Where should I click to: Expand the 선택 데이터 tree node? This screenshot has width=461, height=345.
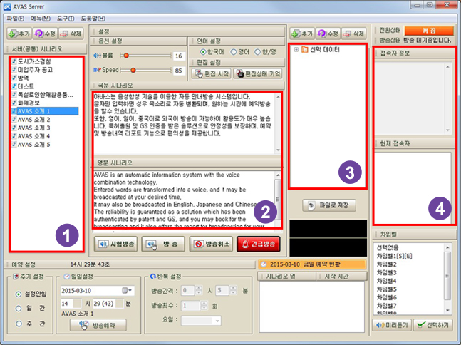coord(296,49)
